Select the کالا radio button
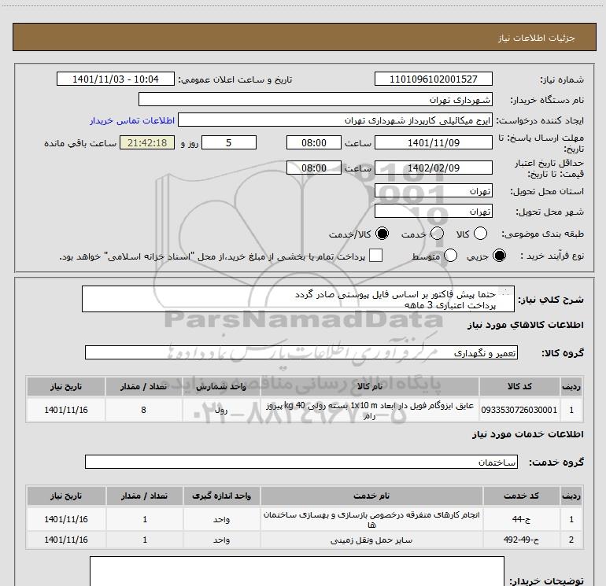 (480, 234)
